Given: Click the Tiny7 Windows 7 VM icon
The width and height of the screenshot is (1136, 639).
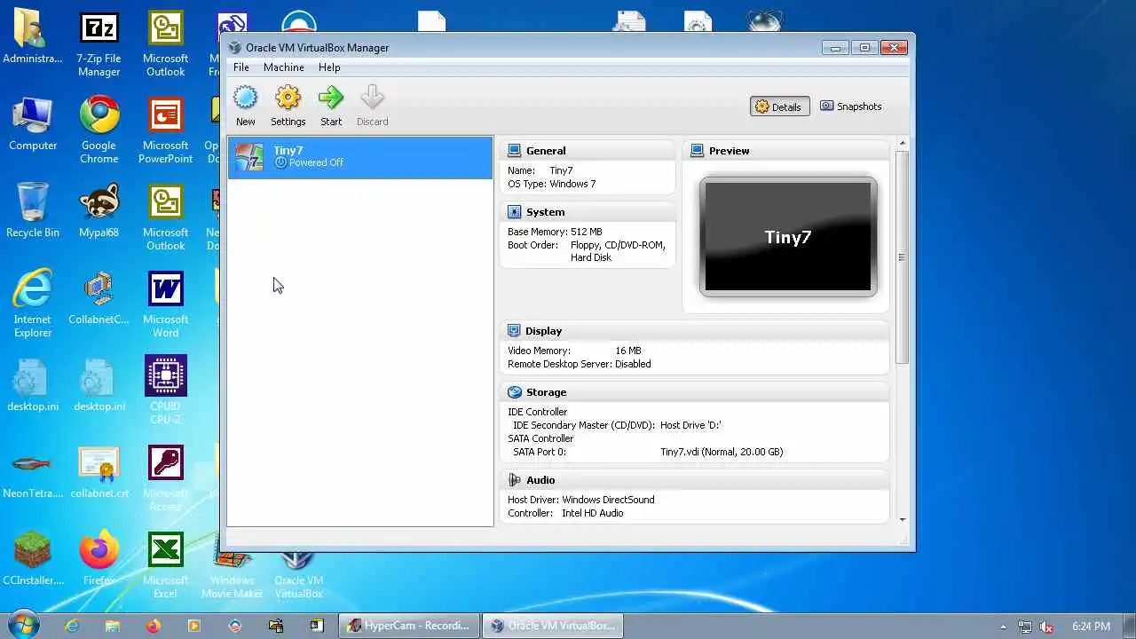Looking at the screenshot, I should (x=249, y=157).
